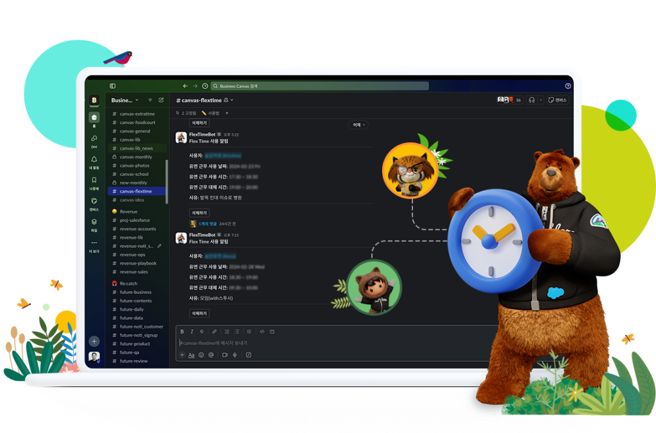
Task: Insert a link with the link icon
Action: tap(214, 332)
